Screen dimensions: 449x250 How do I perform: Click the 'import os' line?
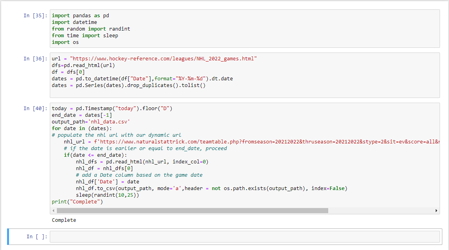click(x=65, y=42)
